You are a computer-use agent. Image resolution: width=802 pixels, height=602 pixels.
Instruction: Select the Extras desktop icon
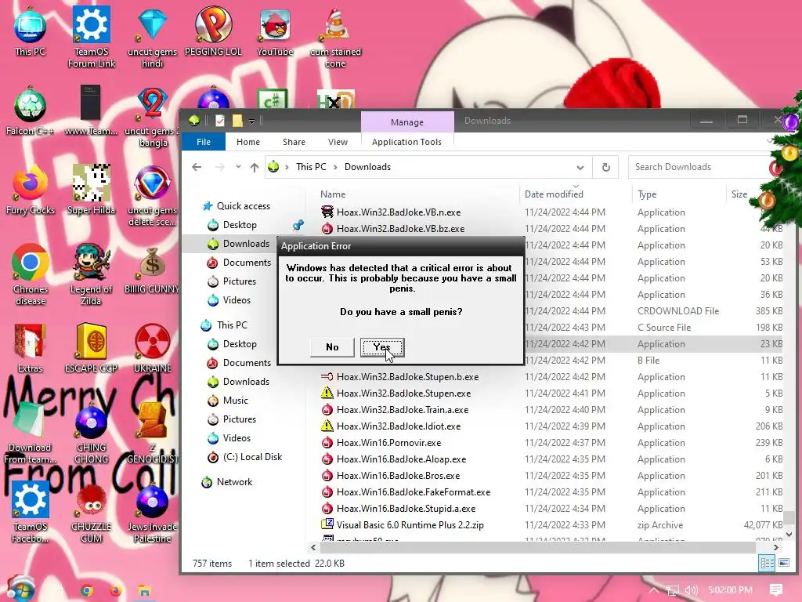click(31, 348)
